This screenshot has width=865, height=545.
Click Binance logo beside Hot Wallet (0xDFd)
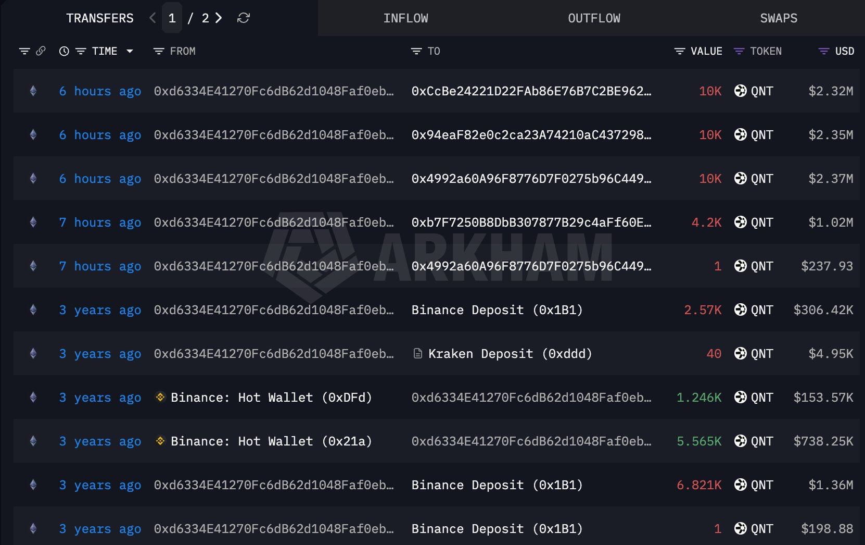[x=160, y=397]
